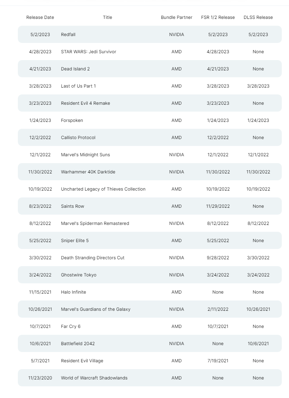Click the FSR 1/2 Release header
This screenshot has width=289, height=398.
(x=218, y=17)
